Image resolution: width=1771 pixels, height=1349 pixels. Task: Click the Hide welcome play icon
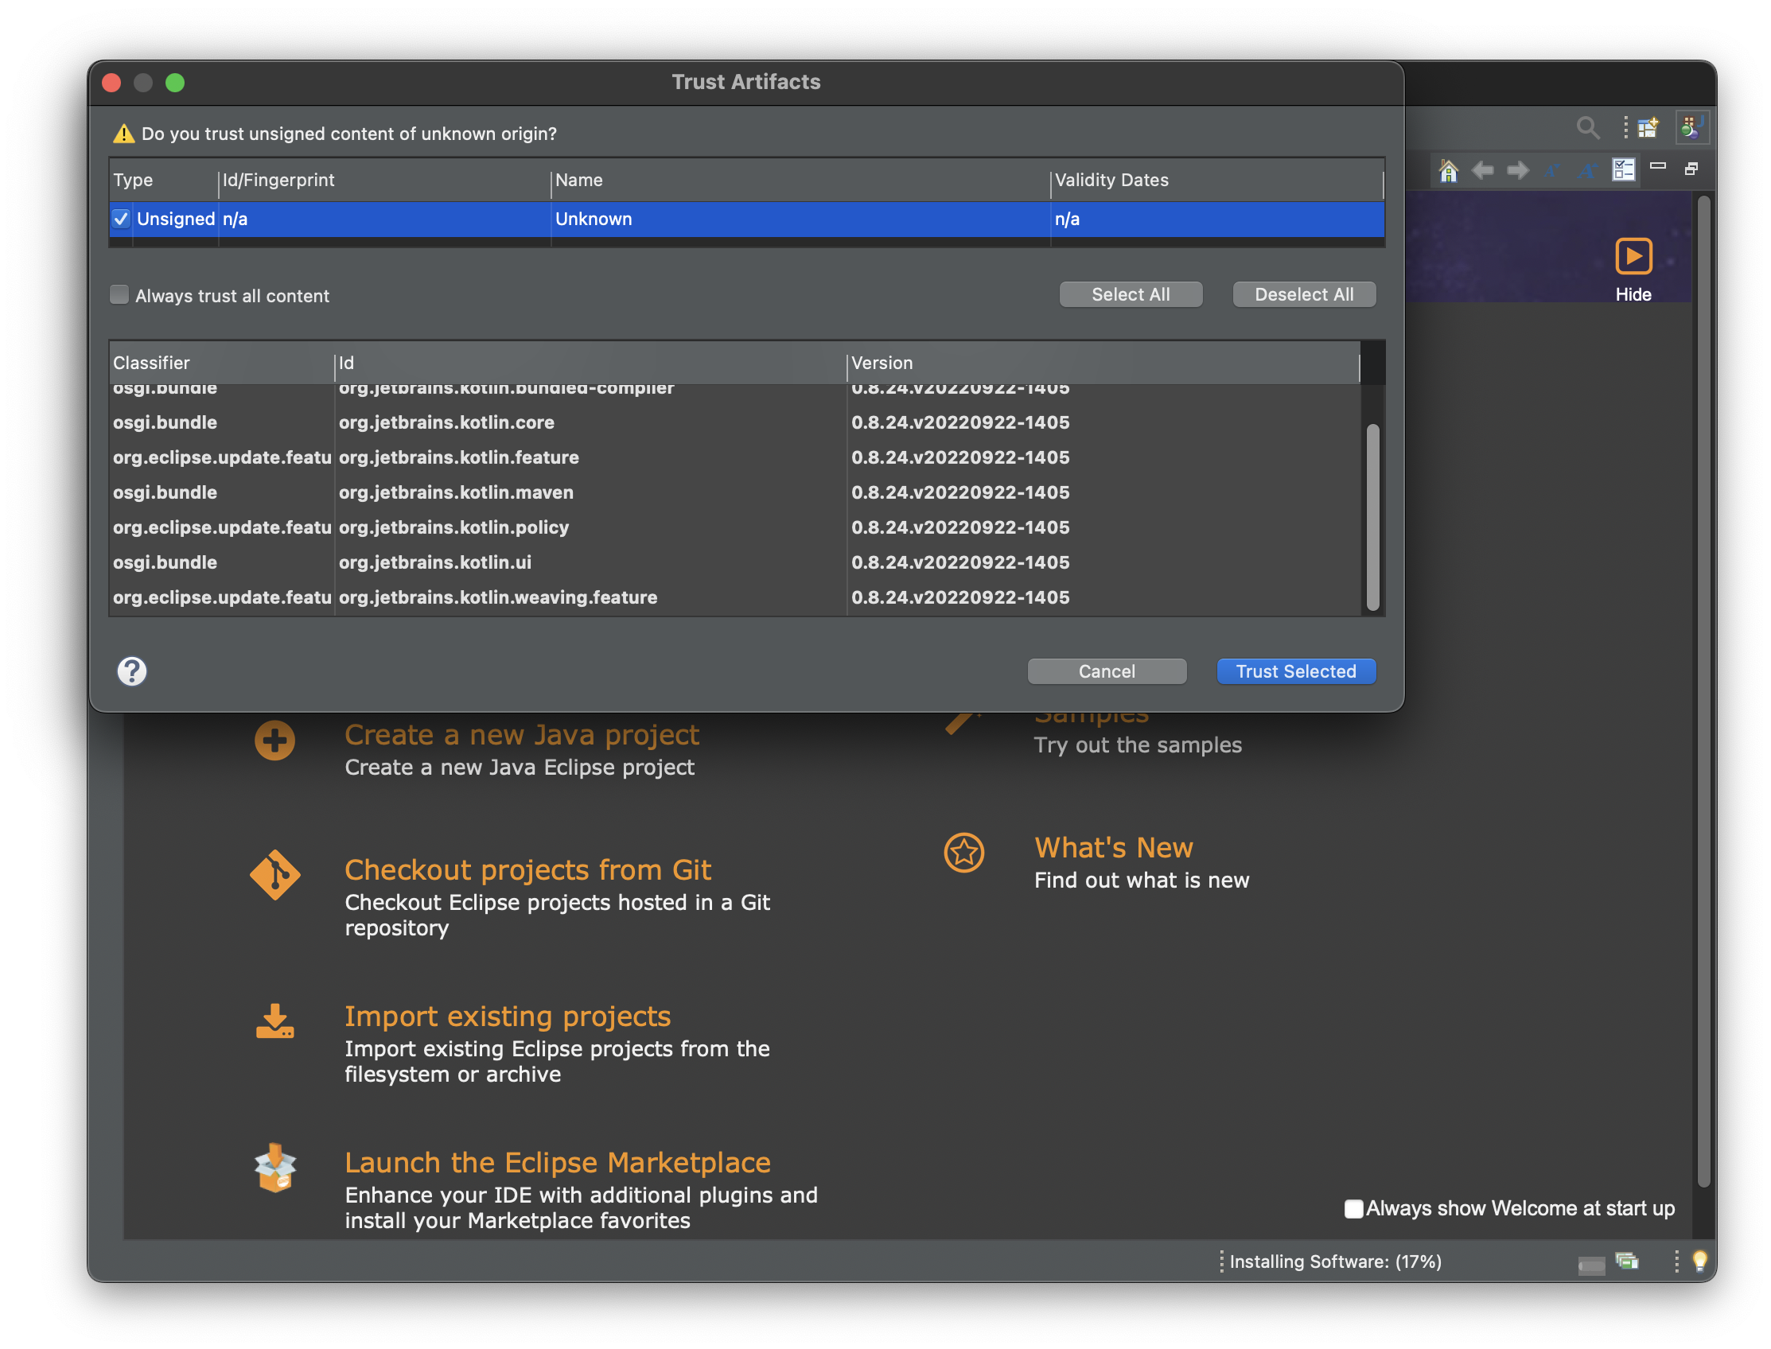[x=1632, y=257]
